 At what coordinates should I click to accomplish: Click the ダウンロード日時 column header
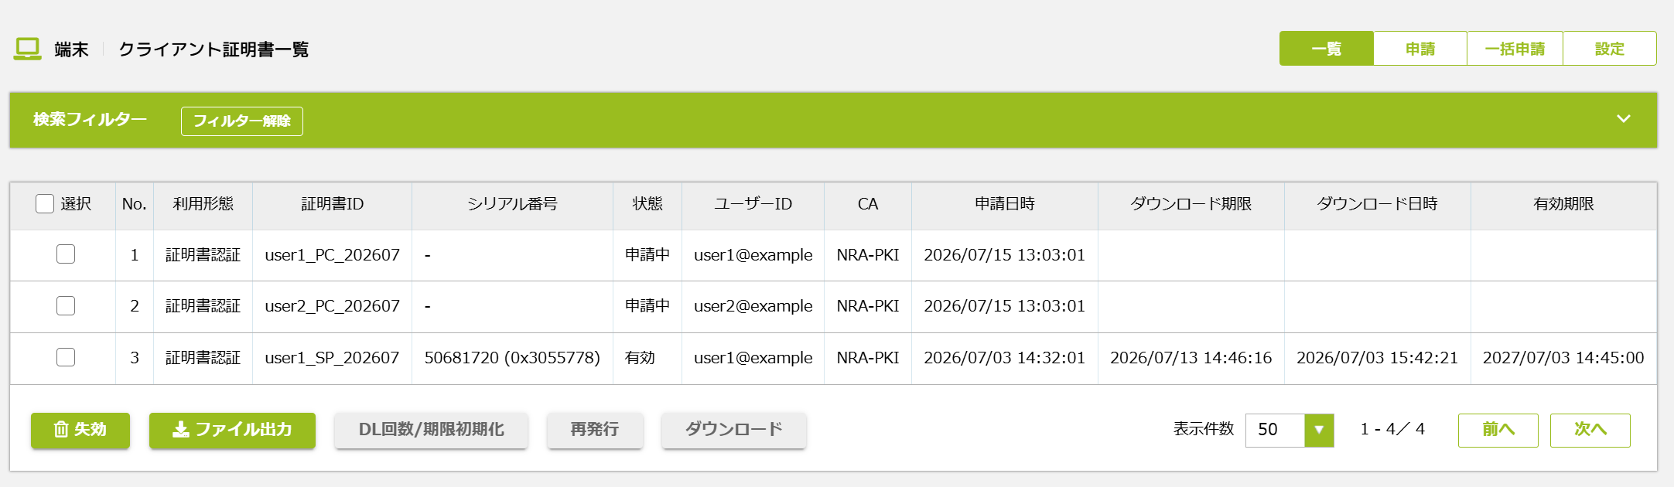click(1377, 204)
